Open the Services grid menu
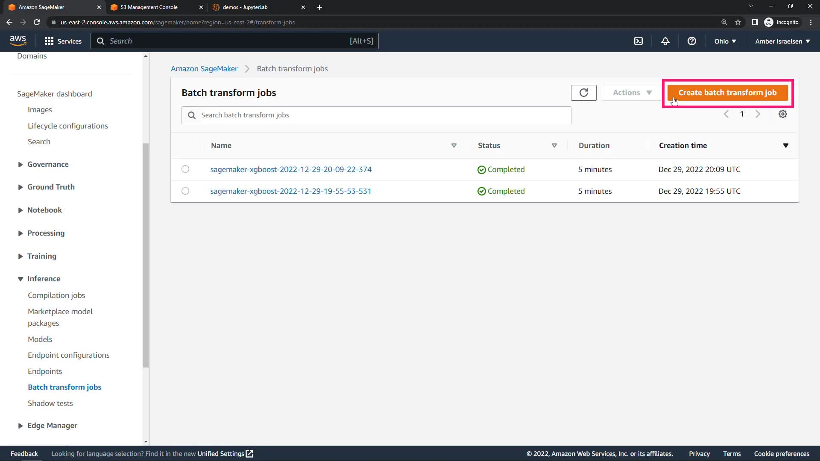Viewport: 820px width, 461px height. (63, 41)
